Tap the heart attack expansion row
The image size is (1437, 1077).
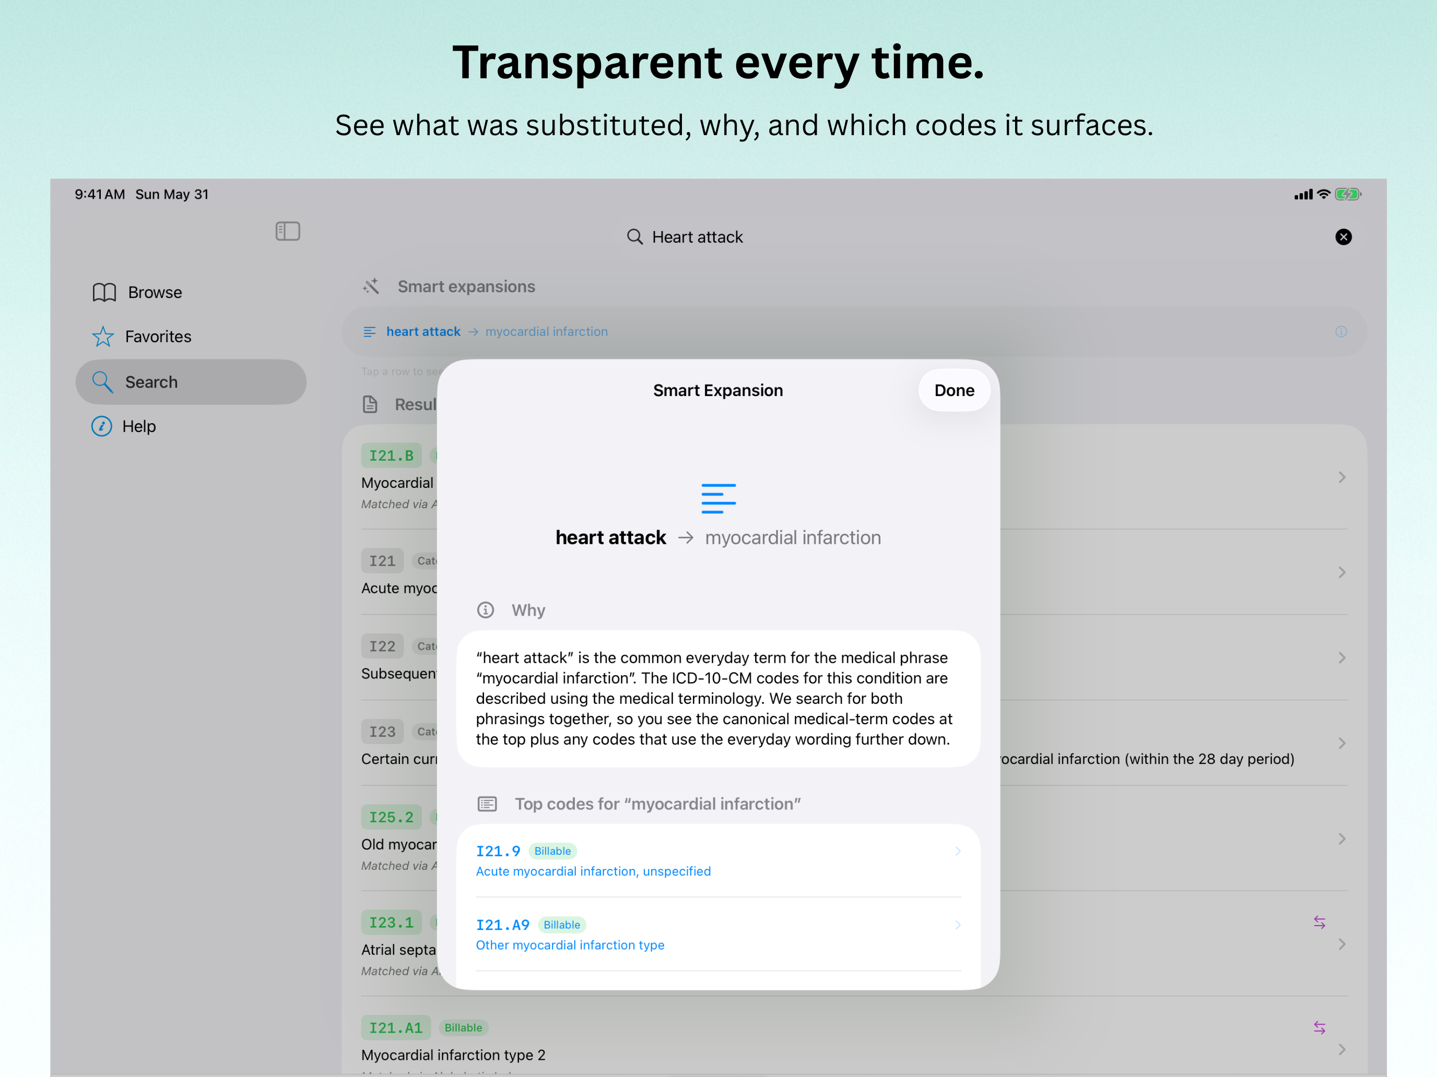click(x=854, y=331)
